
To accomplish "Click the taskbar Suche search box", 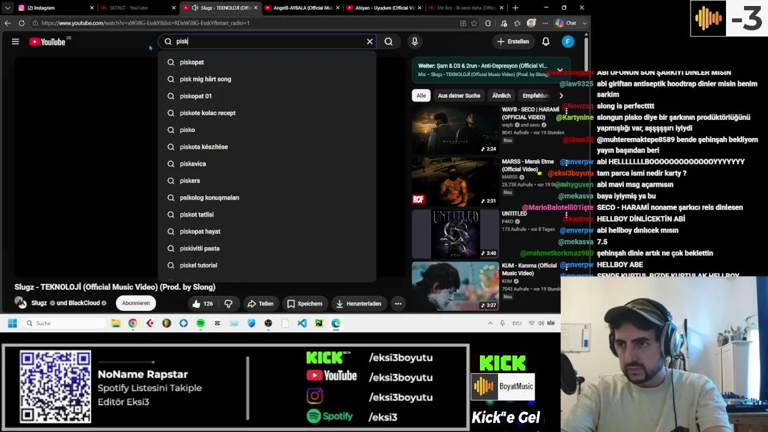I will 65,323.
